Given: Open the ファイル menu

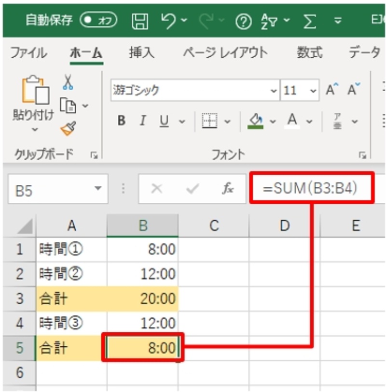Looking at the screenshot, I should click(29, 52).
